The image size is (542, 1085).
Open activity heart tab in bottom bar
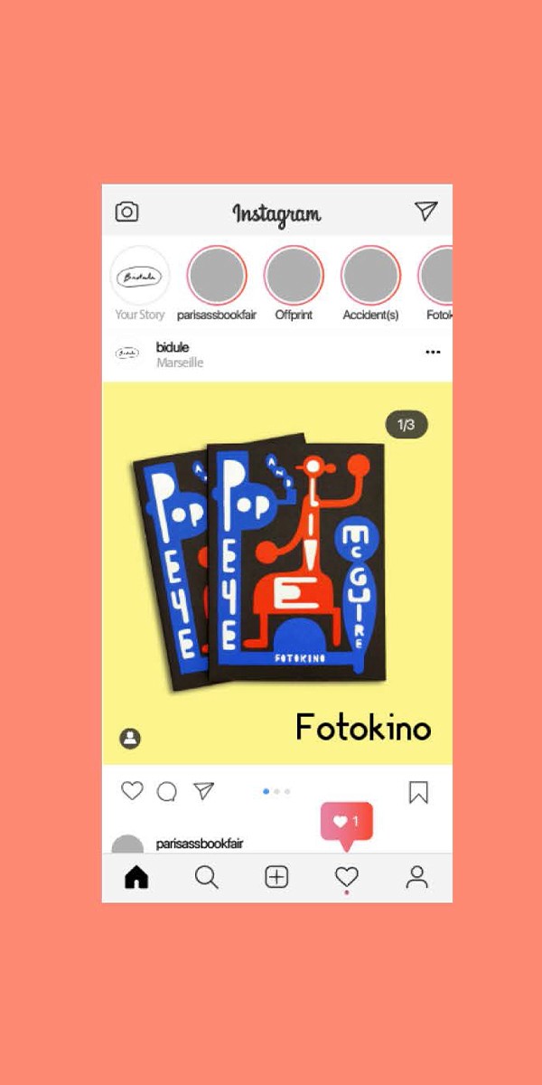click(347, 876)
